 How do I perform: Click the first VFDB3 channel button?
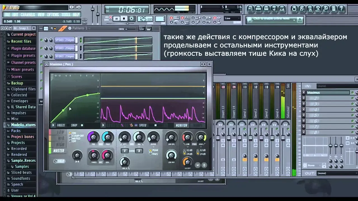coord(65,40)
